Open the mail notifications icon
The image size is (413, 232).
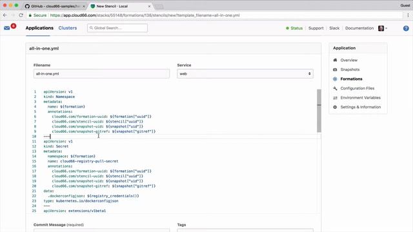point(7,28)
